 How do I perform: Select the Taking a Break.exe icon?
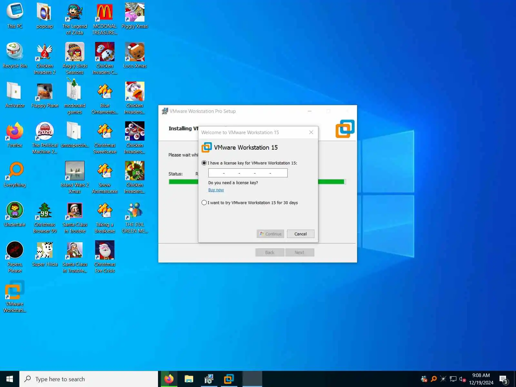[x=105, y=218]
